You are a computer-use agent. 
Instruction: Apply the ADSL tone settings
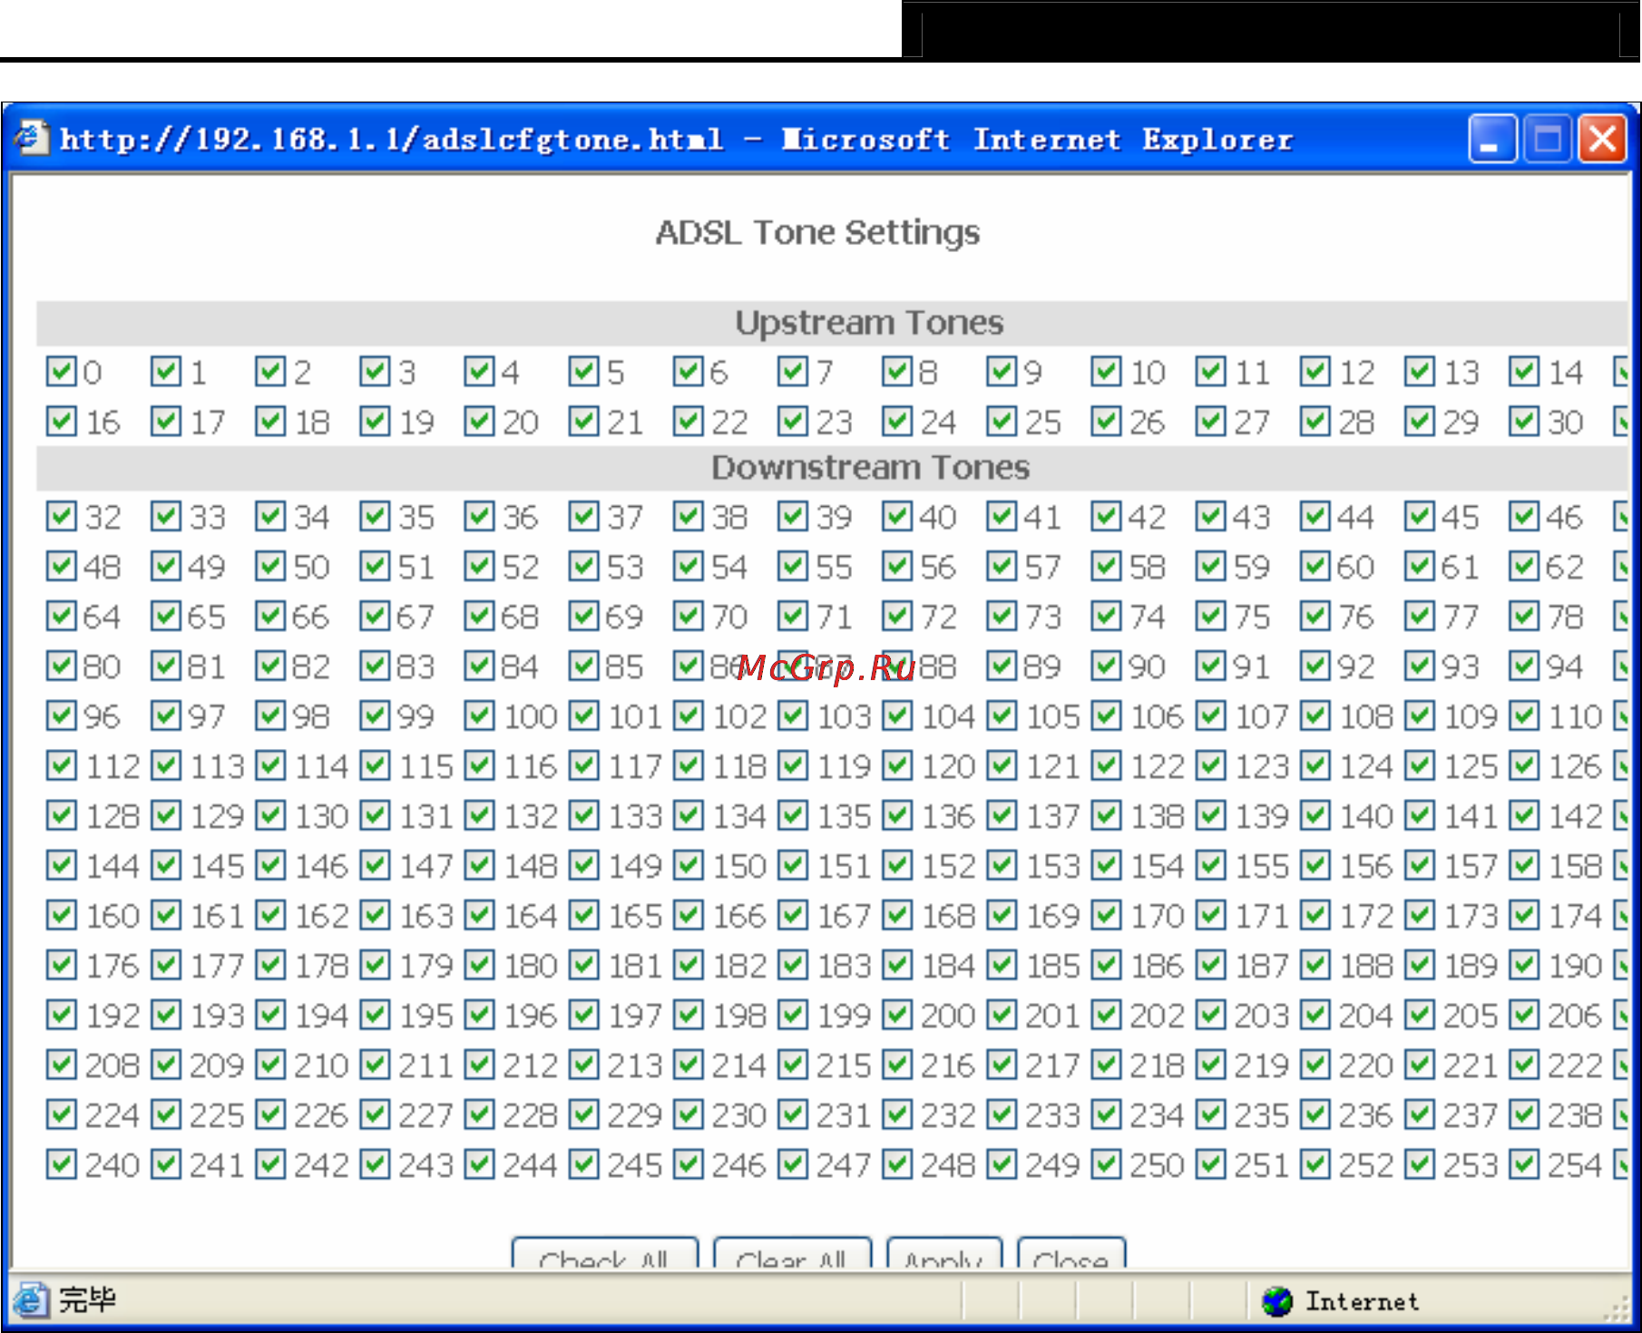coord(944,1253)
